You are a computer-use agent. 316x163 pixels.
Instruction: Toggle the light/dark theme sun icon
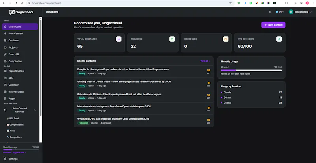pyautogui.click(x=270, y=12)
